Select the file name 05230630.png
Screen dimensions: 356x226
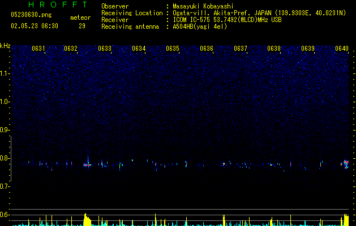click(x=31, y=15)
